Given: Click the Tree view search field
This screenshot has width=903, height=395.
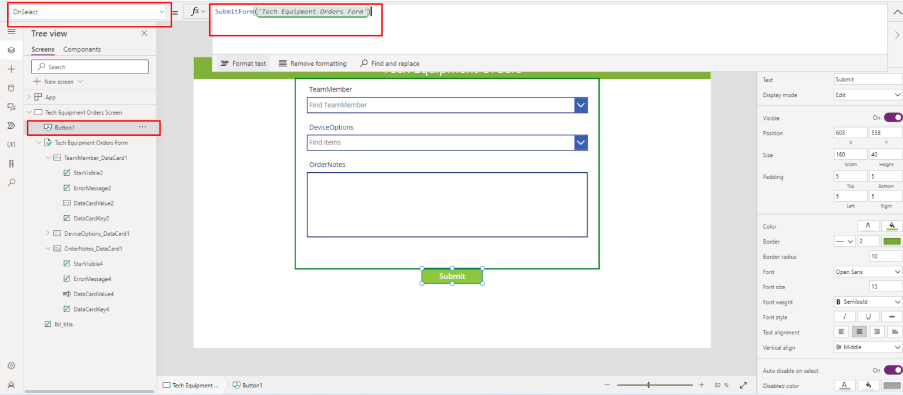Looking at the screenshot, I should click(x=89, y=67).
